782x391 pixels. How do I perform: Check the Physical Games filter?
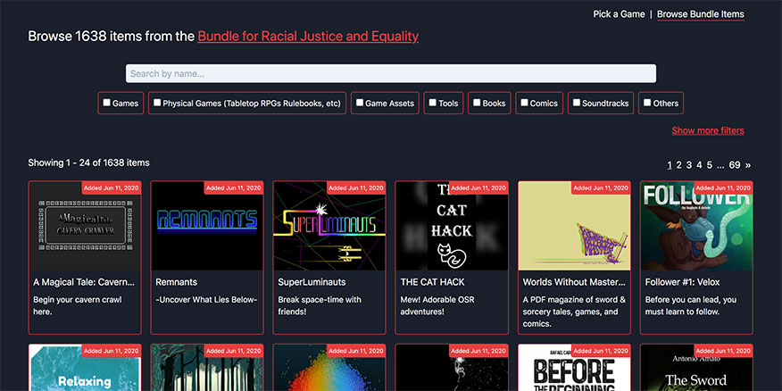[x=157, y=103]
